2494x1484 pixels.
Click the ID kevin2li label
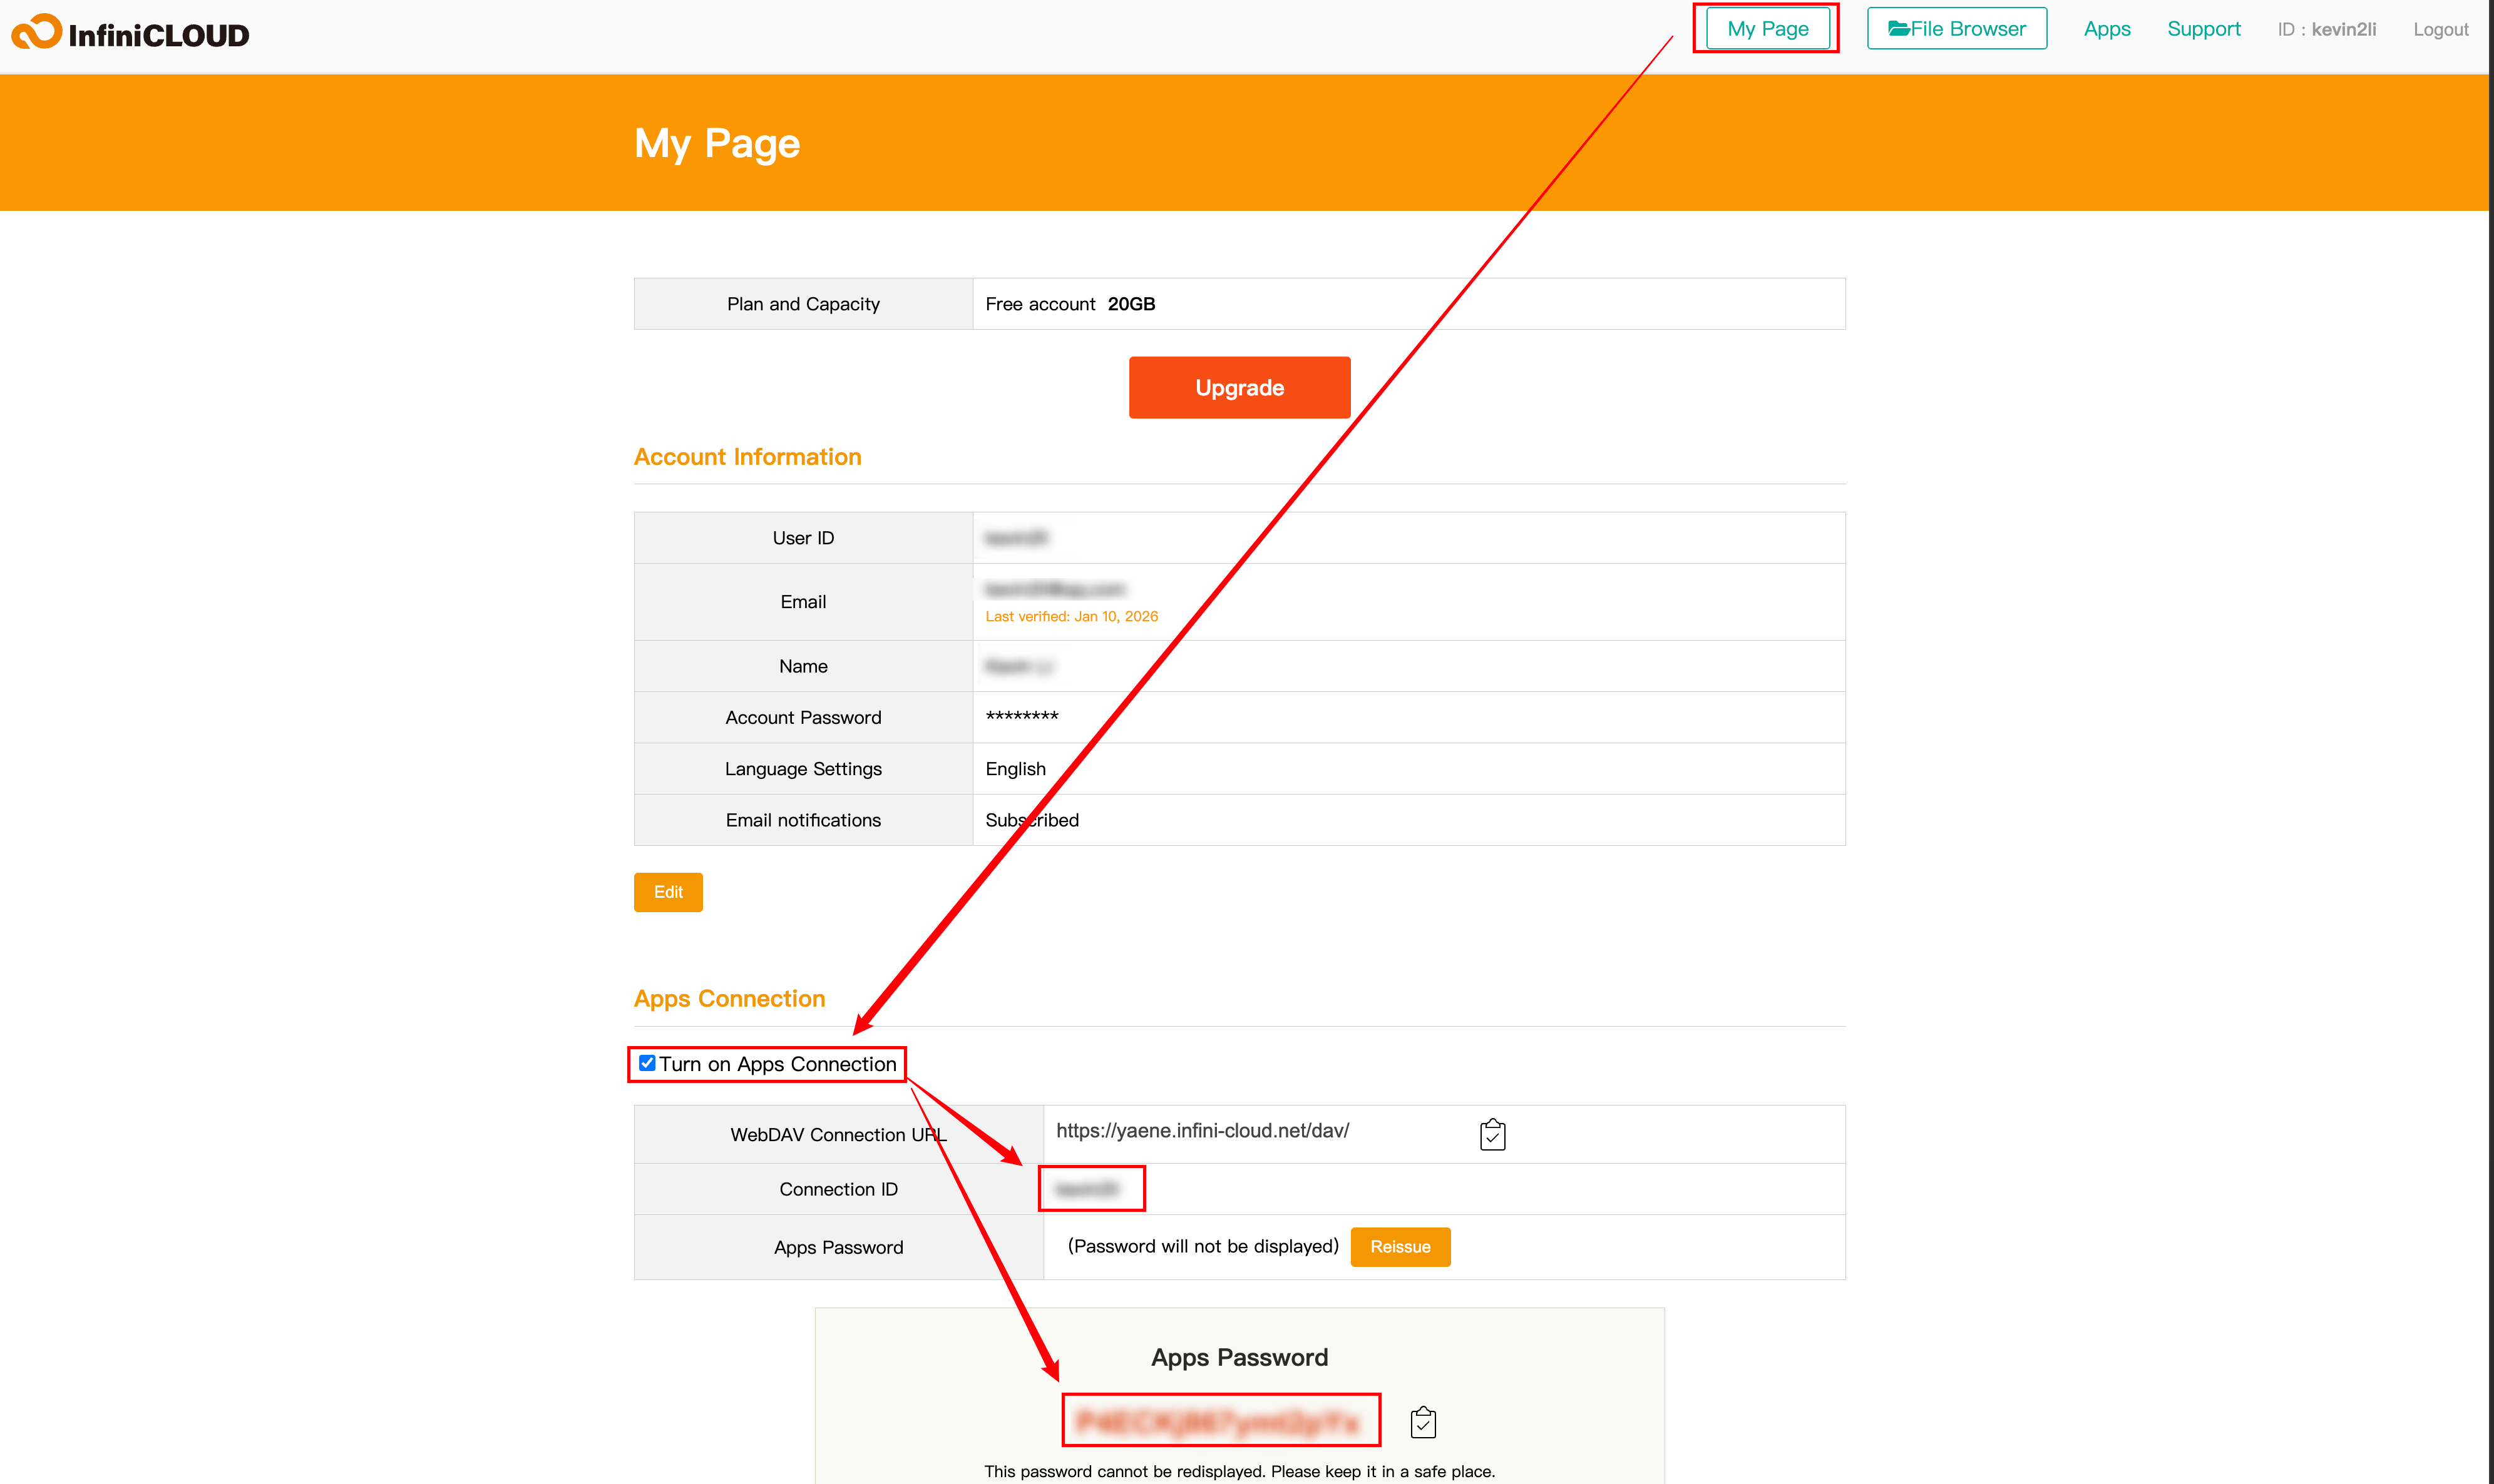pos(2326,30)
